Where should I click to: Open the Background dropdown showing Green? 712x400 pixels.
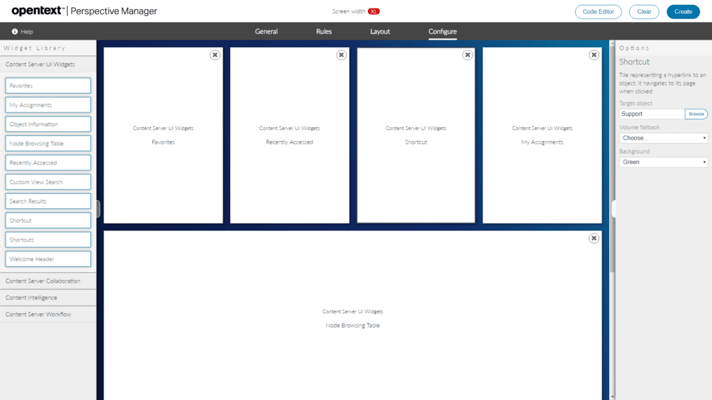[x=663, y=162]
